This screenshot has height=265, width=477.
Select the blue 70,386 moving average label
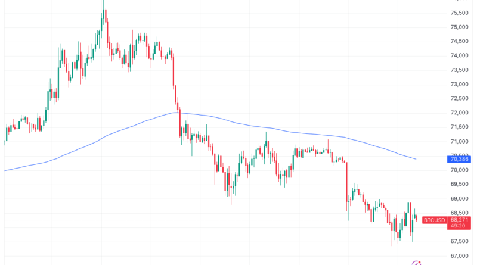click(x=459, y=159)
